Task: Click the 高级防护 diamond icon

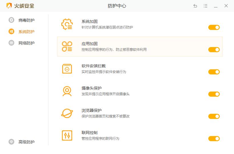Action: pyautogui.click(x=11, y=142)
